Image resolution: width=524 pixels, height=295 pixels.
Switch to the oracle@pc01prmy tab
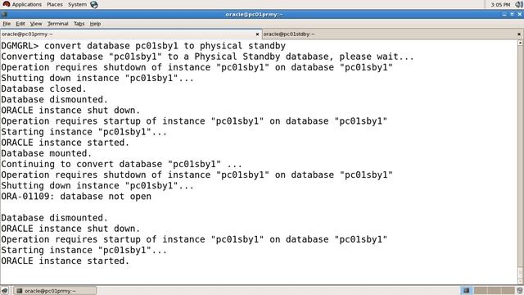pos(130,34)
